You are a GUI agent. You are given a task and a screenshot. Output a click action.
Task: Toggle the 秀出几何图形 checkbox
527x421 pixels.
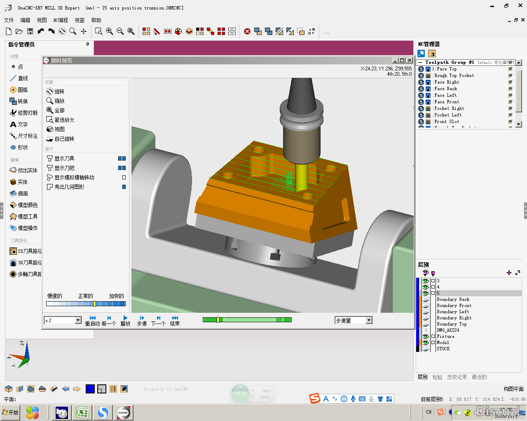click(124, 187)
